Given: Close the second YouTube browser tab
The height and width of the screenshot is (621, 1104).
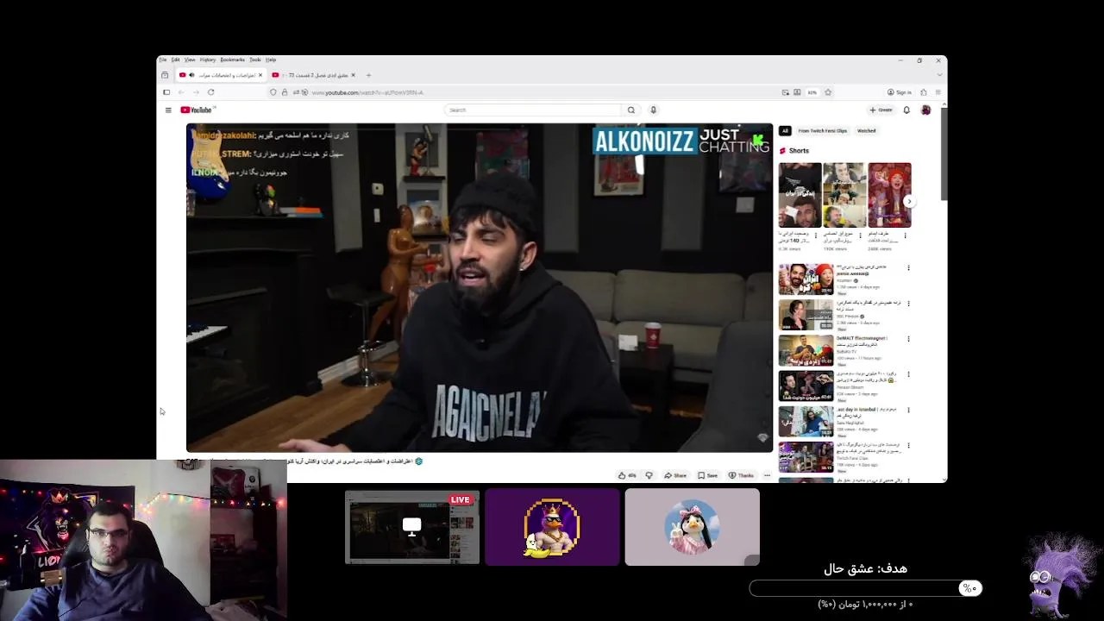Looking at the screenshot, I should [353, 75].
